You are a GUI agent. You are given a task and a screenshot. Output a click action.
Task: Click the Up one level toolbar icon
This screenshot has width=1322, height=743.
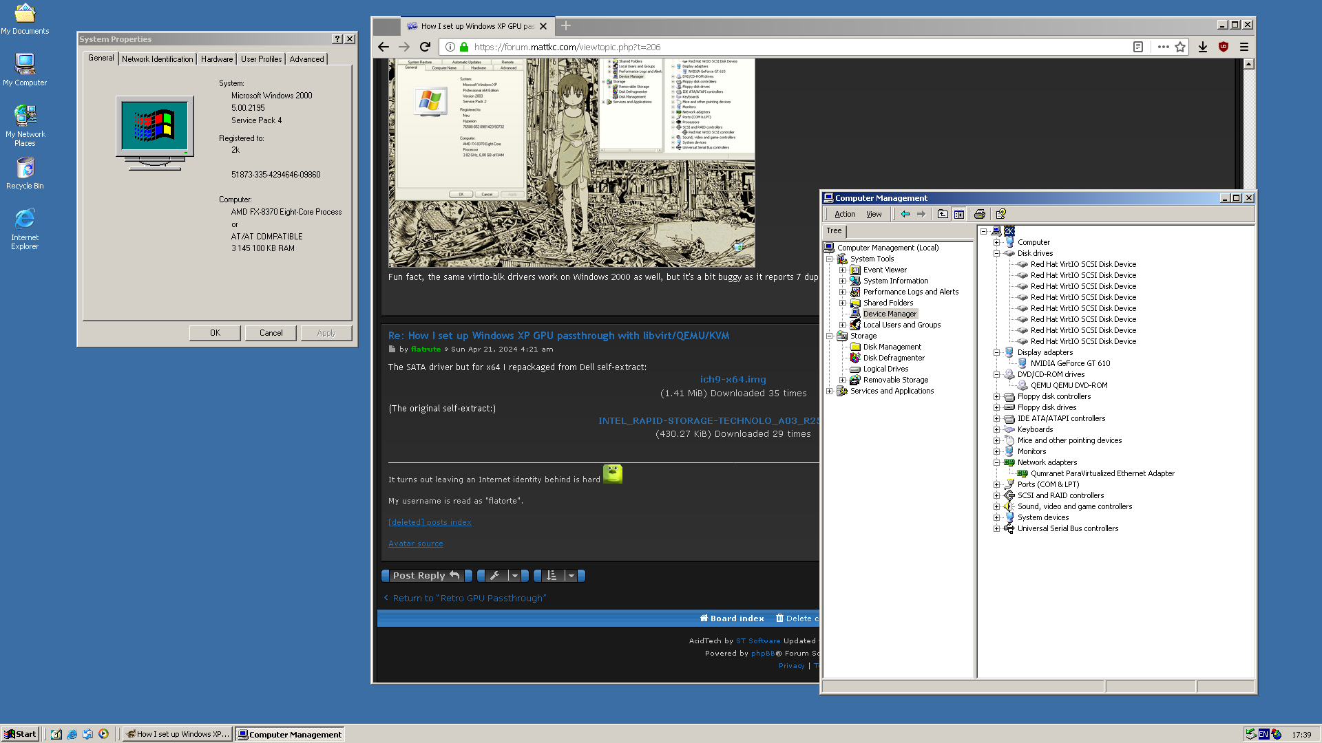pos(943,214)
